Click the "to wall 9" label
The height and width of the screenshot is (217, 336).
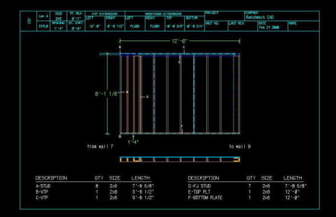click(240, 147)
